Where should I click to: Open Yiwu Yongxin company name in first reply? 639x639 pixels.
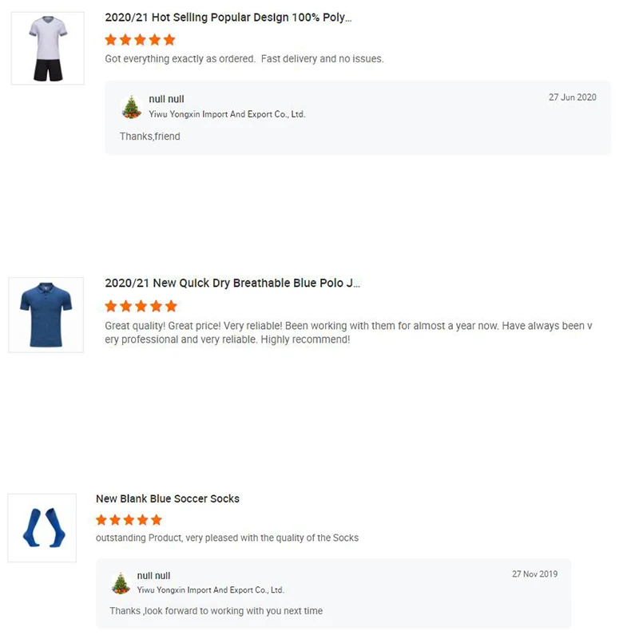pyautogui.click(x=227, y=114)
